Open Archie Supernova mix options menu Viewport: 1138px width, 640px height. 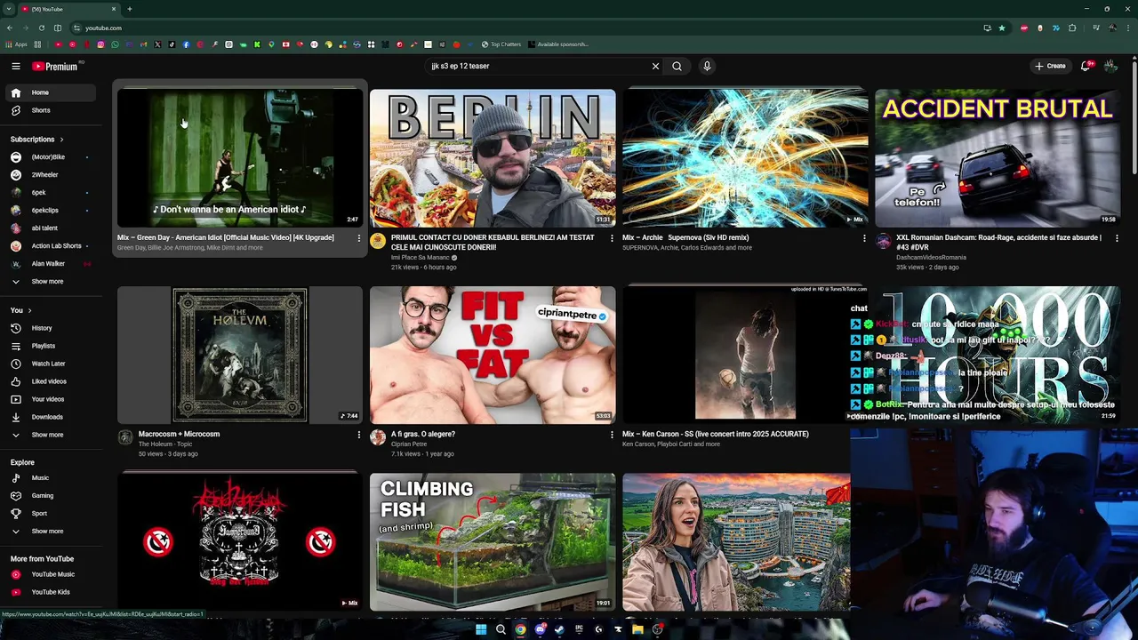coord(864,238)
